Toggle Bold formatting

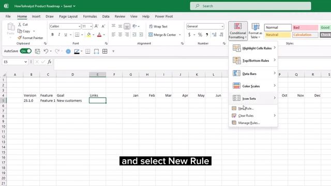[x=52, y=35]
